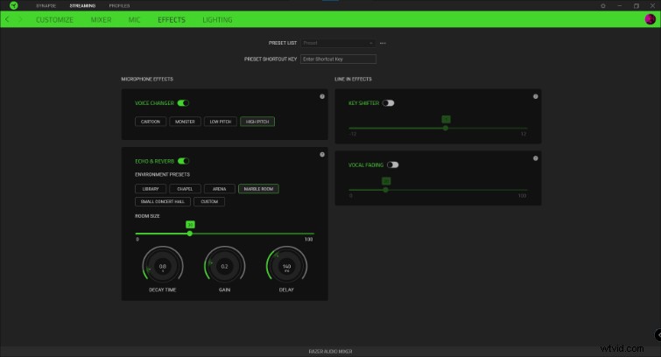
Task: Toggle Echo & Reverb off
Action: coord(183,161)
